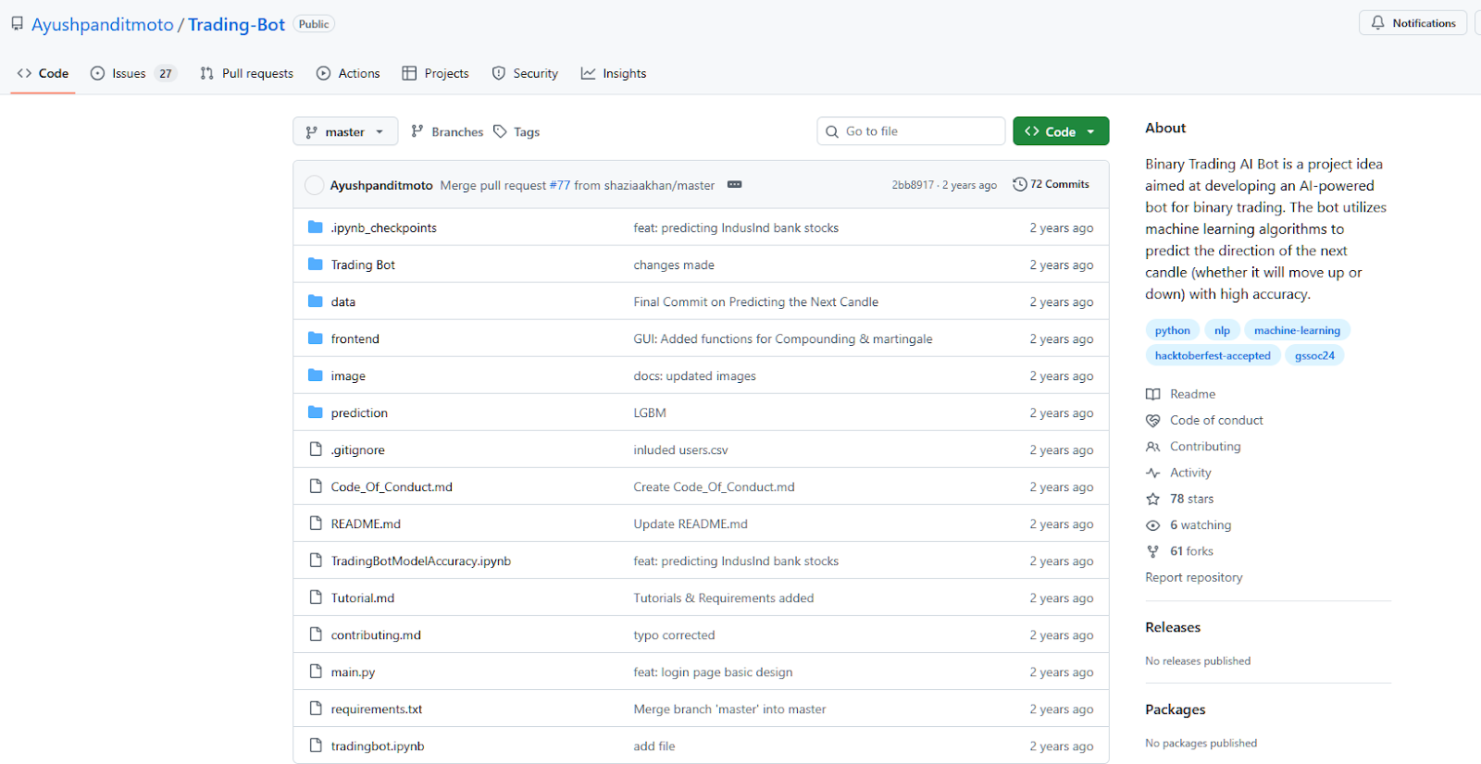Image resolution: width=1481 pixels, height=764 pixels.
Task: Click the Activity pulse icon
Action: point(1152,473)
